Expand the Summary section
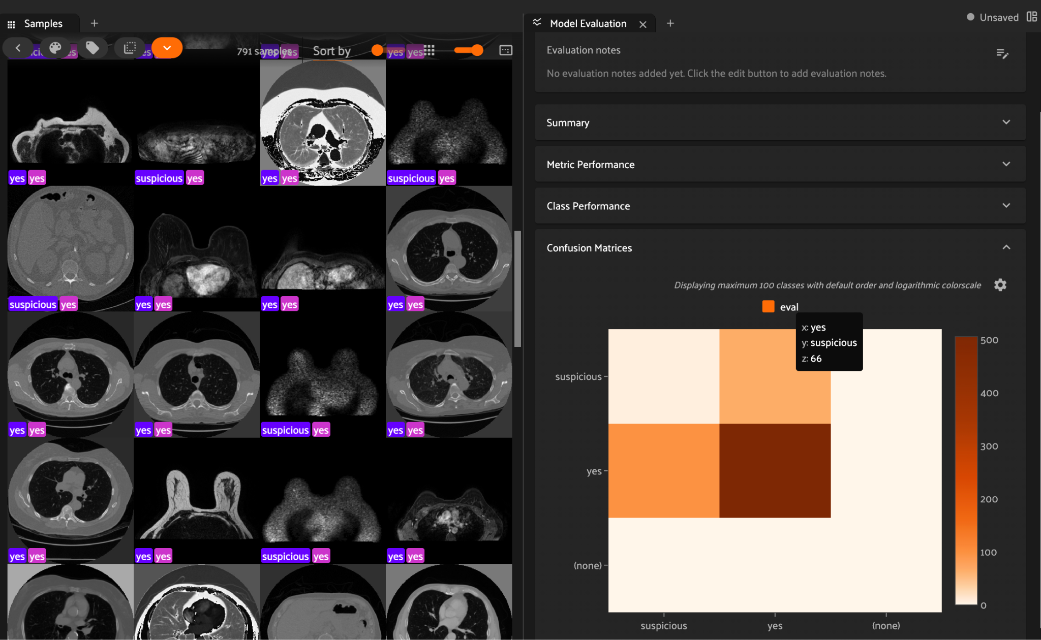Image resolution: width=1041 pixels, height=640 pixels. (x=780, y=122)
